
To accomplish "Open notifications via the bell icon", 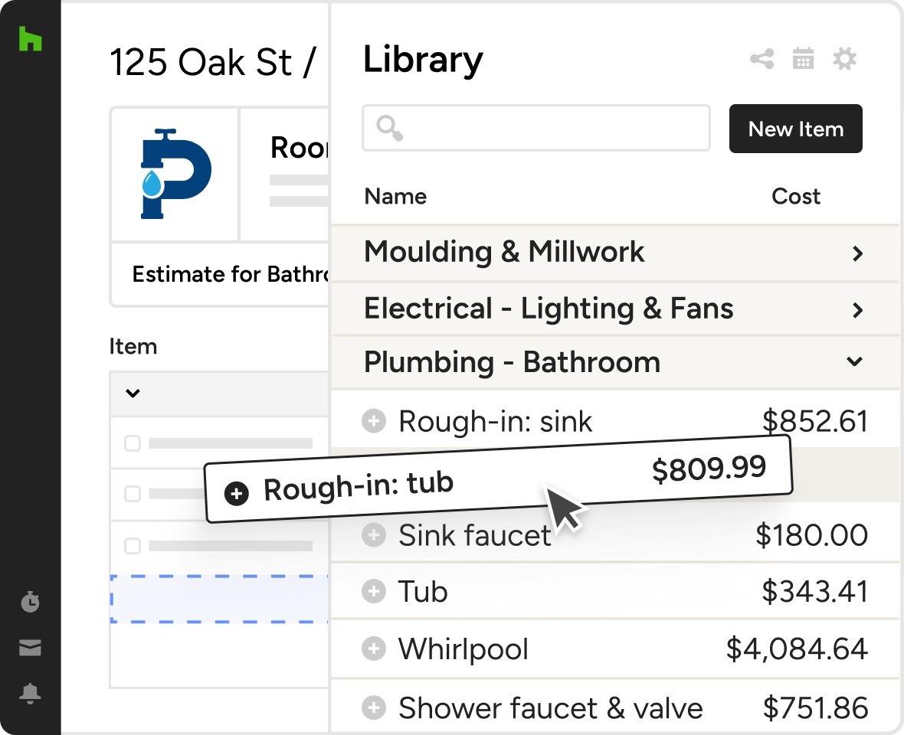I will (30, 694).
